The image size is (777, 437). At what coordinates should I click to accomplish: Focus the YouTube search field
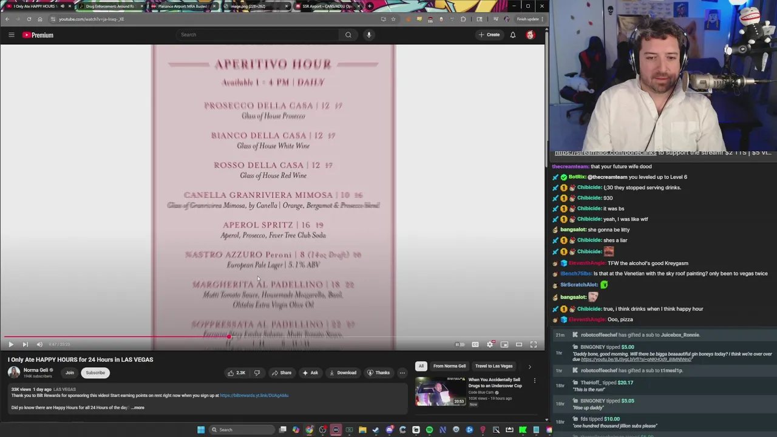258,35
